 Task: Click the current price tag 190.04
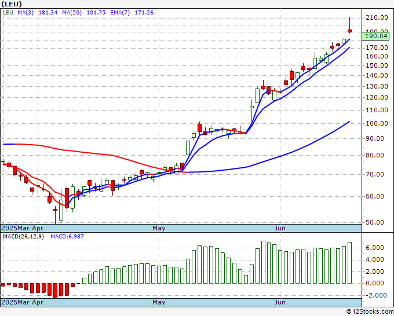(375, 36)
